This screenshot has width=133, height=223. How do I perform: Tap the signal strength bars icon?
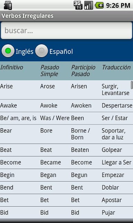89,5
